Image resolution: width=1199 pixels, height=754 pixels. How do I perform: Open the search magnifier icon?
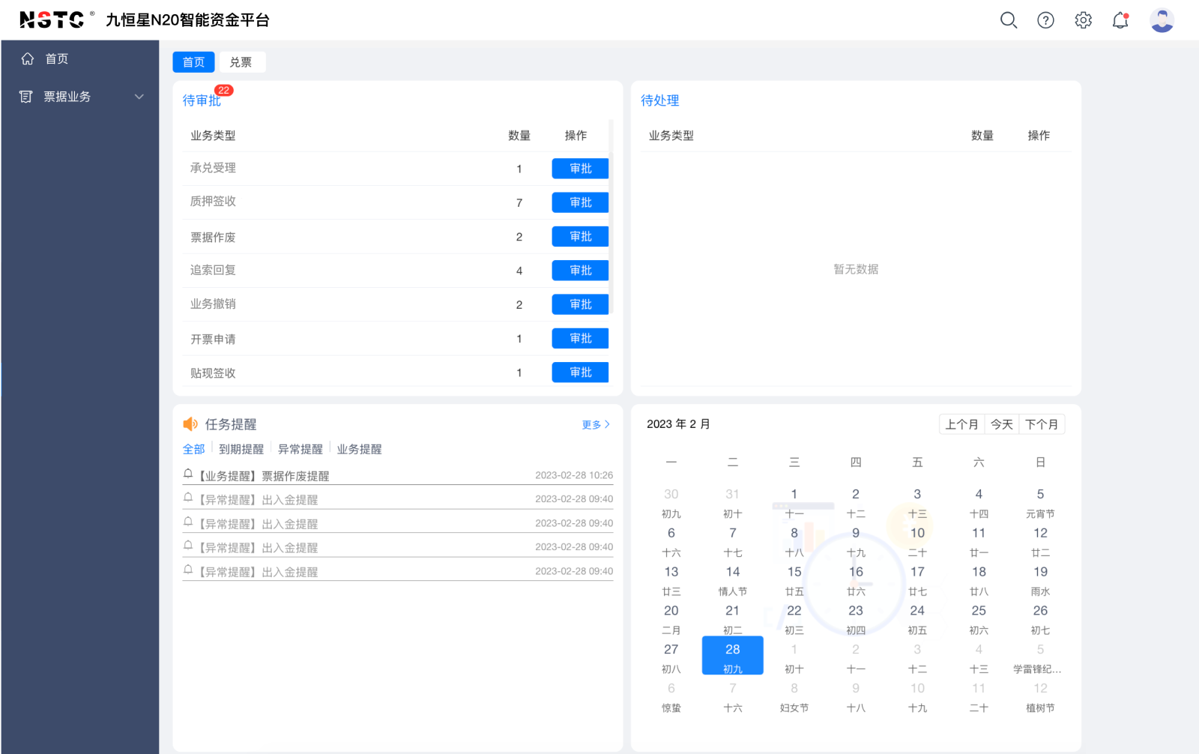pyautogui.click(x=1009, y=20)
